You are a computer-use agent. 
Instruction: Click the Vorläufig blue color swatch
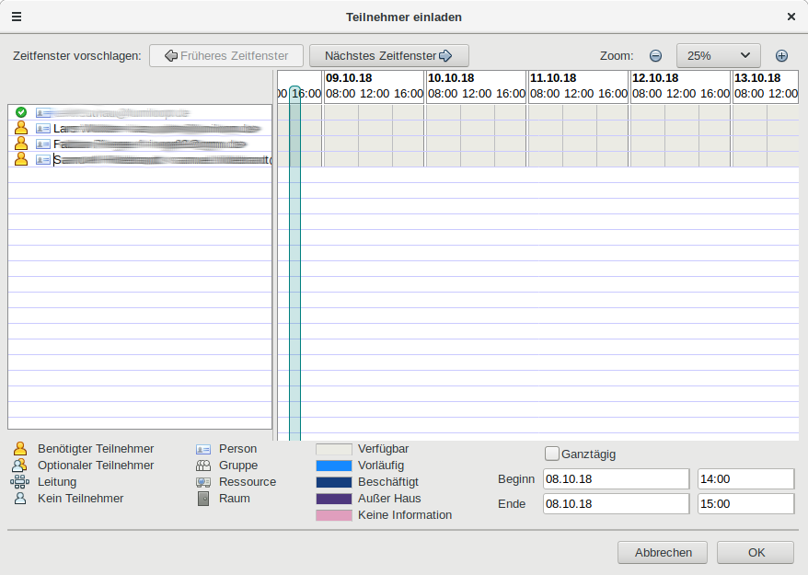(334, 466)
